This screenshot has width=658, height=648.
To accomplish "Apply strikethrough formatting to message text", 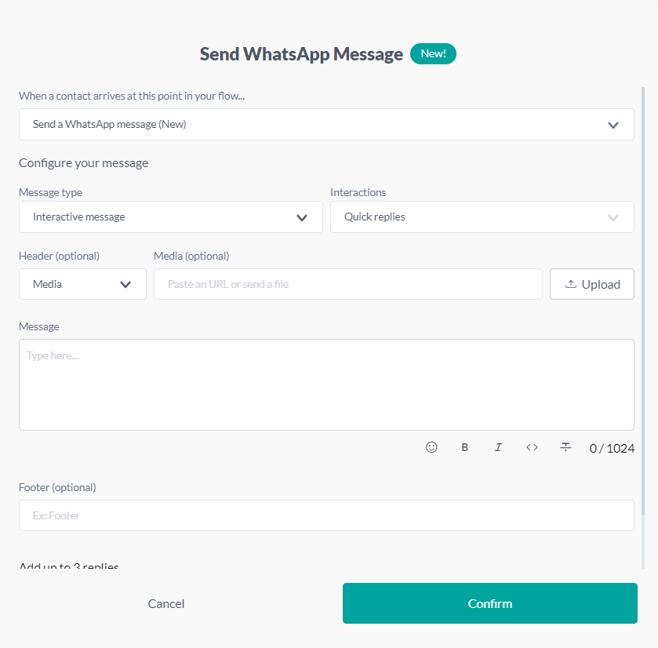I will [x=565, y=447].
